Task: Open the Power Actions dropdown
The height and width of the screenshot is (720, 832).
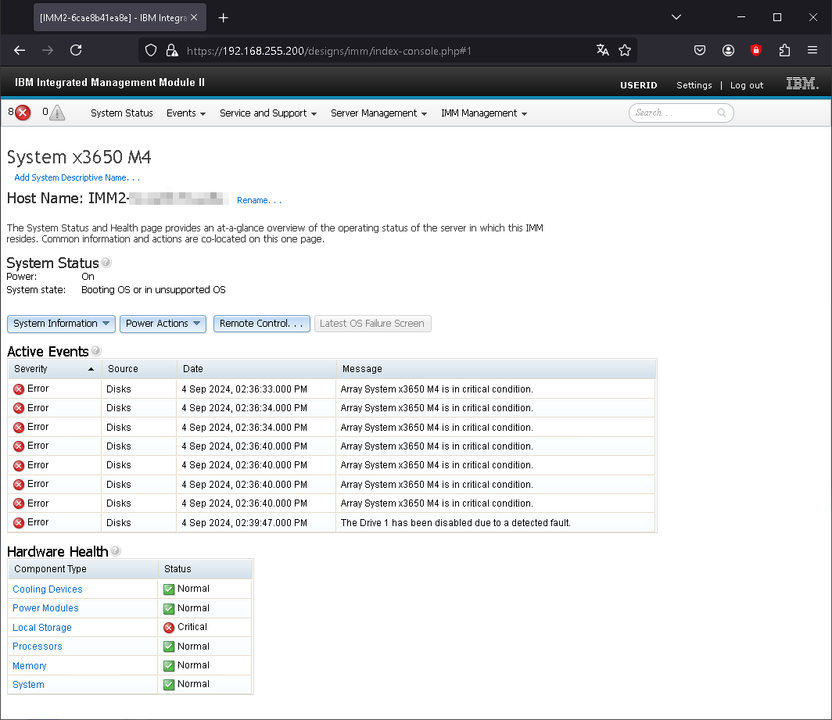Action: (x=163, y=324)
